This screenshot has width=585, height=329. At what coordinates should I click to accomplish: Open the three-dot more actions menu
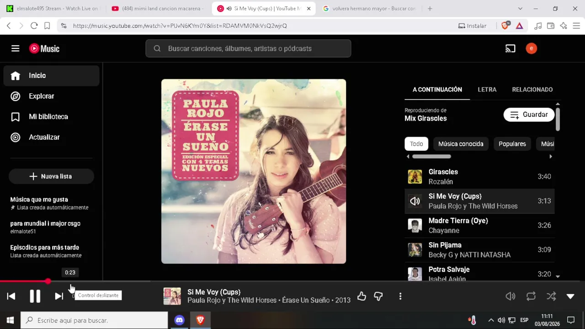point(400,296)
